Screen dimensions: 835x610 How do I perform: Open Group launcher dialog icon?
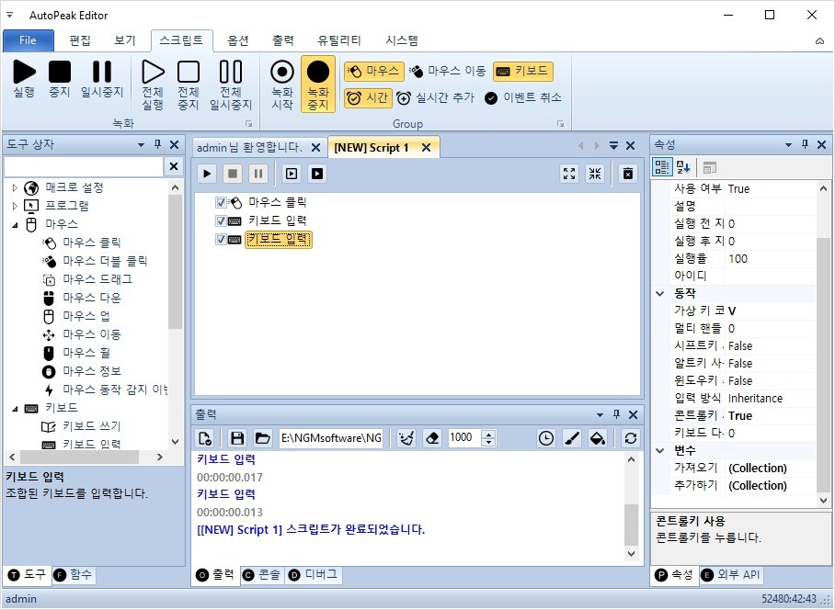(x=560, y=123)
